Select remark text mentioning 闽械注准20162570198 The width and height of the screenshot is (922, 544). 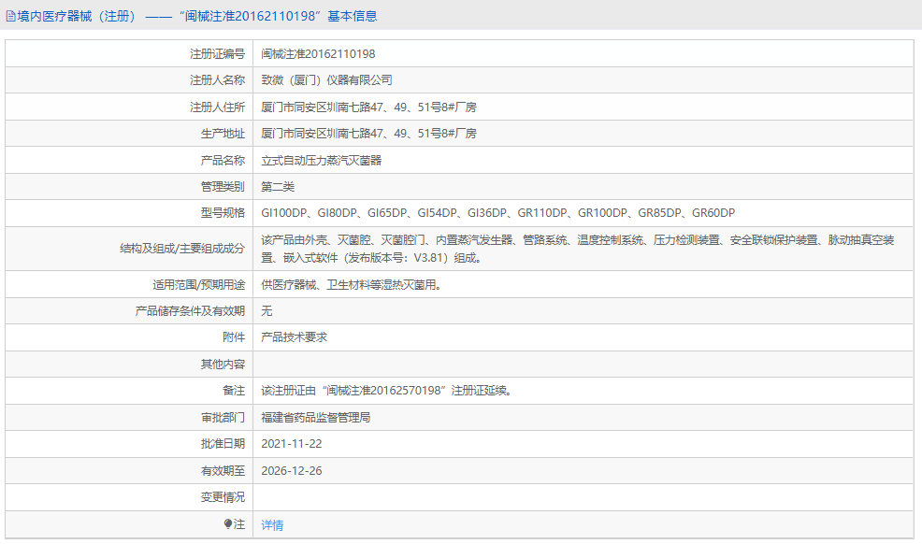[x=388, y=391]
